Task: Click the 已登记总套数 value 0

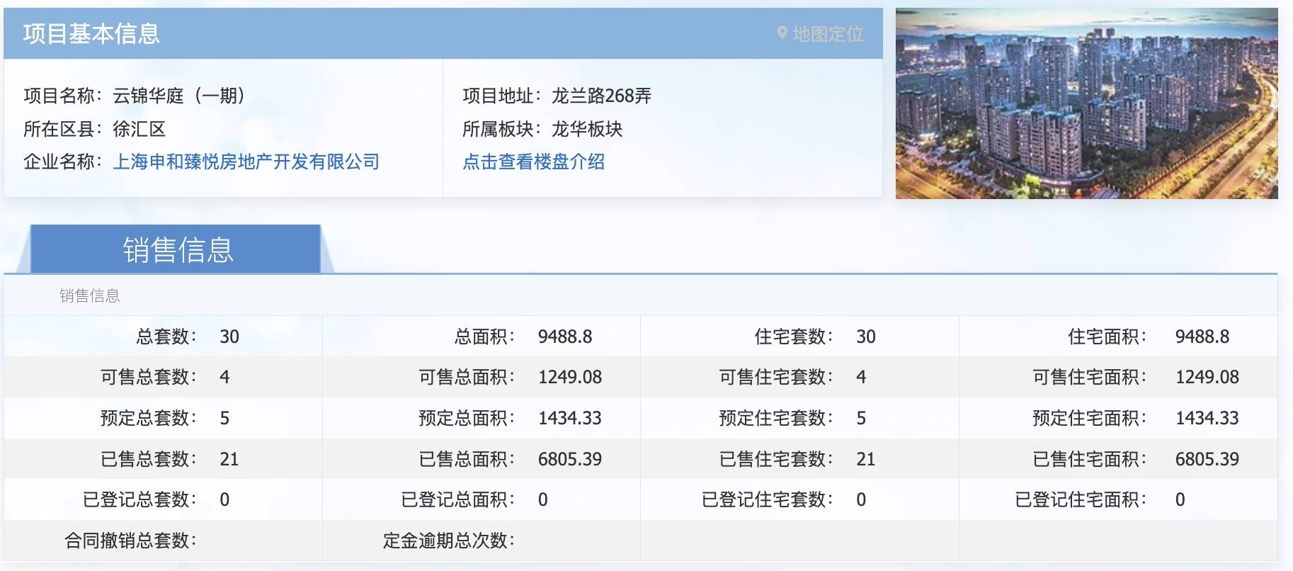Action: click(x=224, y=499)
